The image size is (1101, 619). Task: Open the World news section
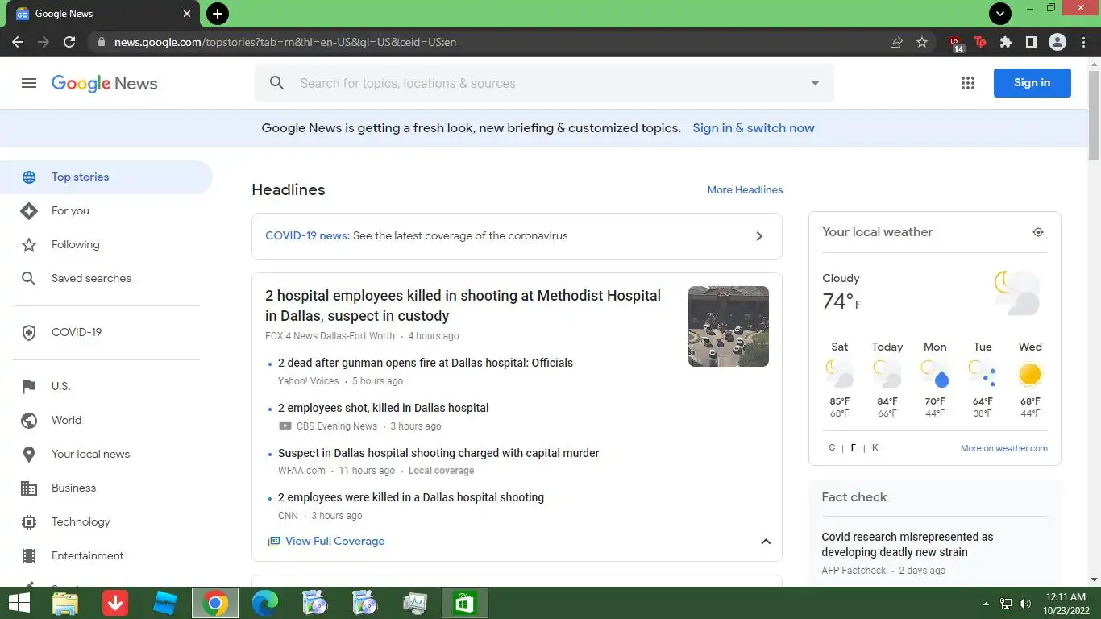click(106, 421)
